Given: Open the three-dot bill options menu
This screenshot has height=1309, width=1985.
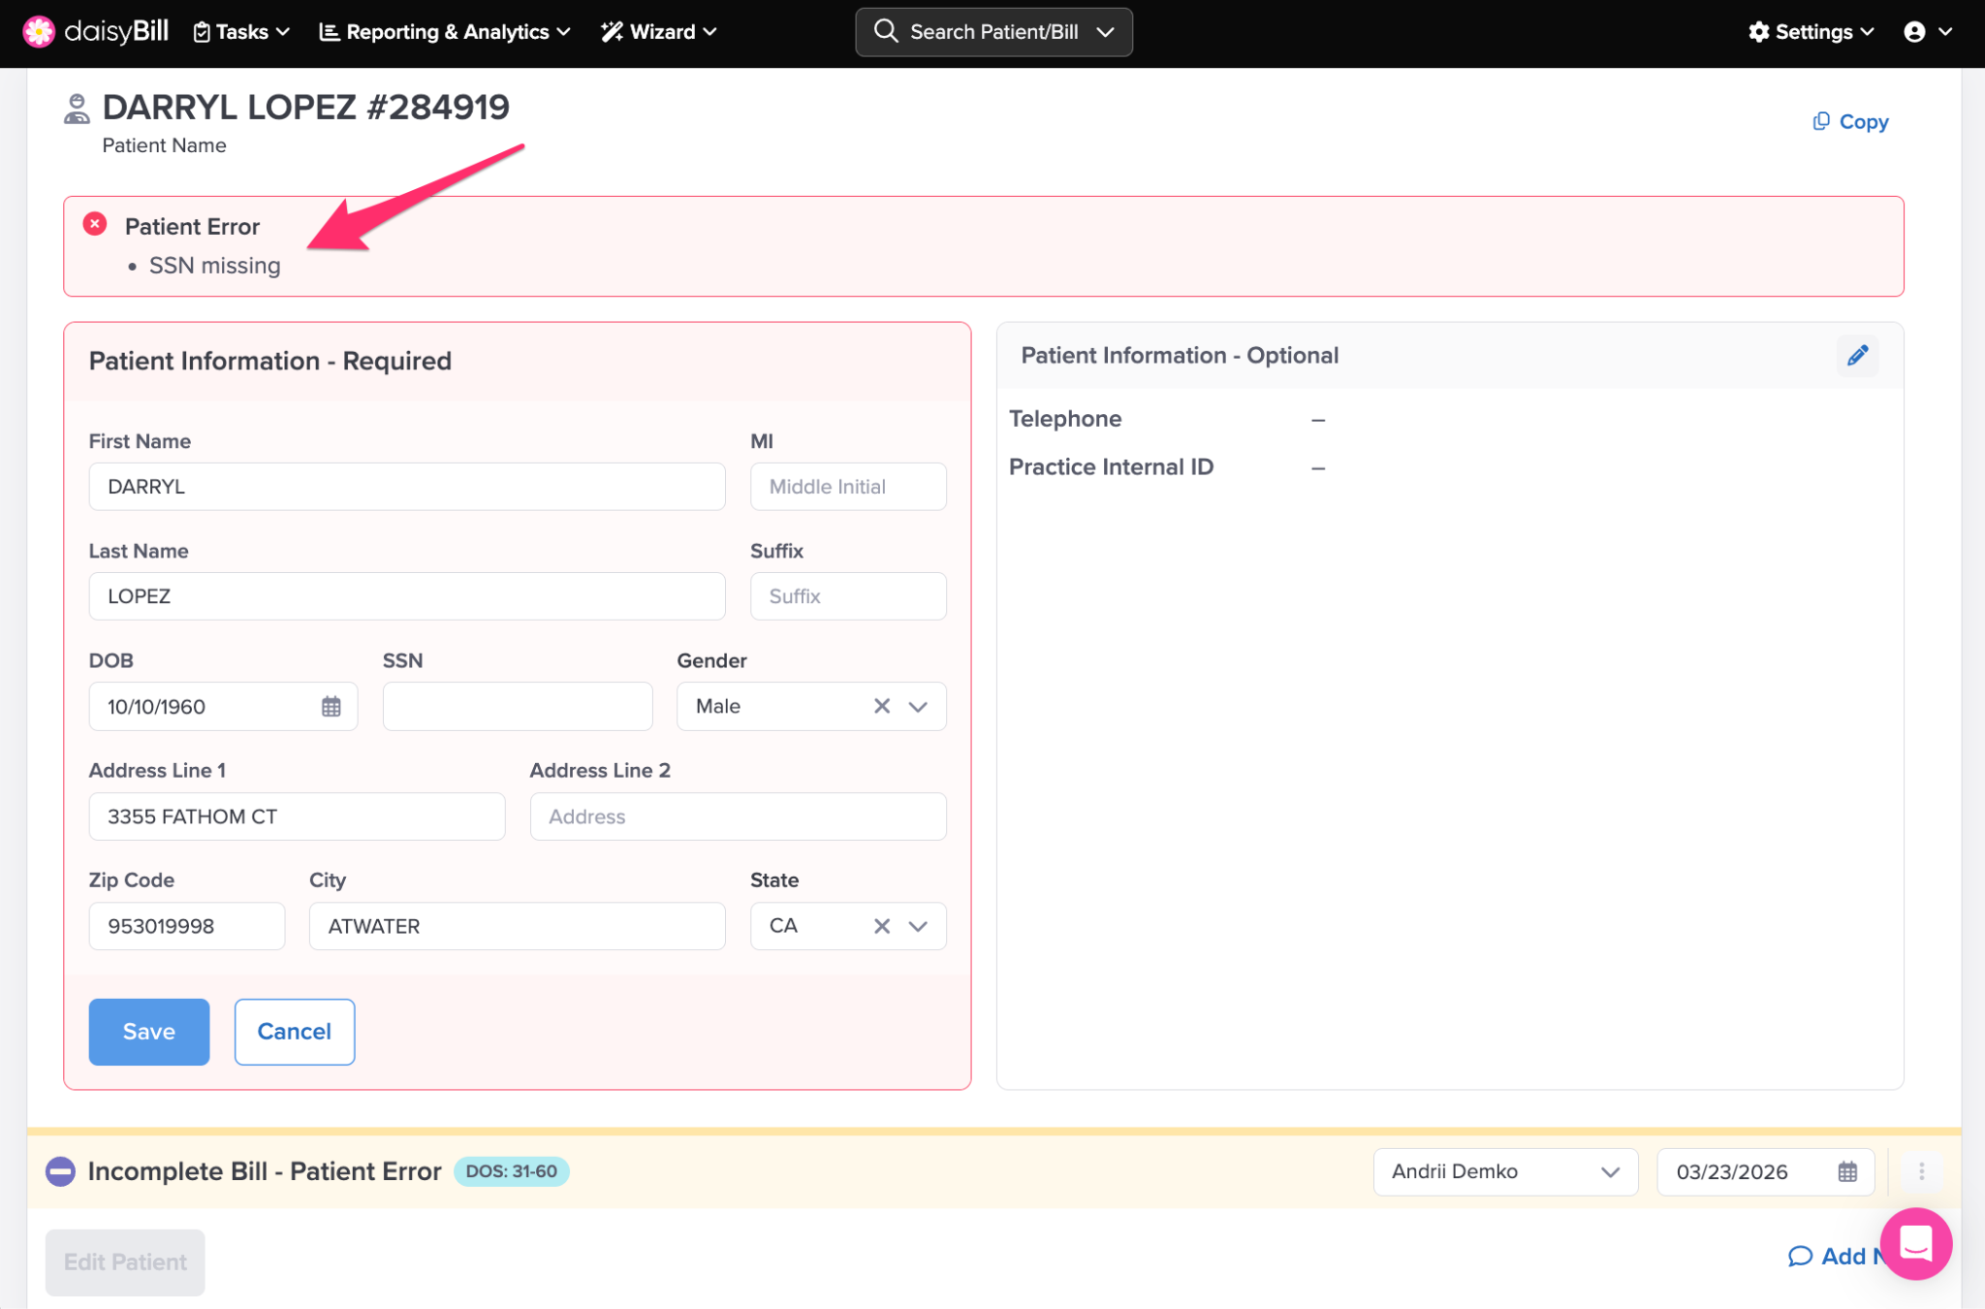Looking at the screenshot, I should pos(1921,1171).
